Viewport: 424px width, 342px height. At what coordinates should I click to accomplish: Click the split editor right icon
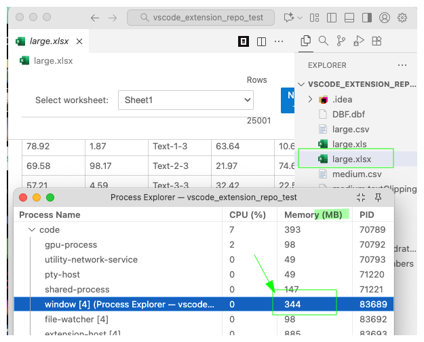click(261, 42)
